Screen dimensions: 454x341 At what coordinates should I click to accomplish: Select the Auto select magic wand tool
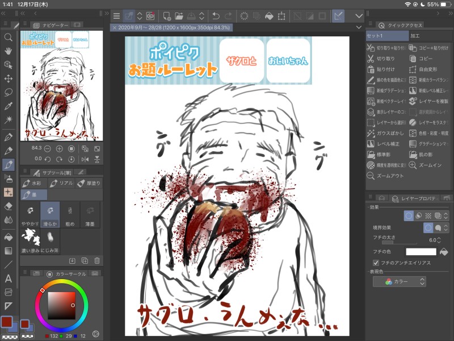tap(9, 119)
